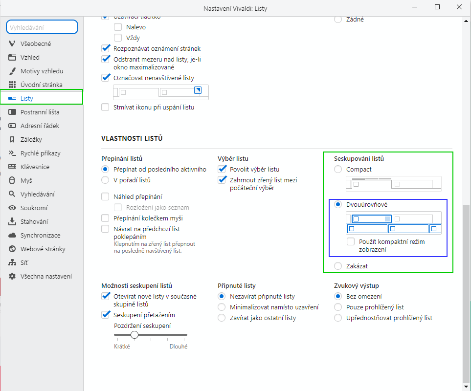Screen dimensions: 471x391
Task: Click the mouse icon for Myš
Action: pyautogui.click(x=12, y=180)
